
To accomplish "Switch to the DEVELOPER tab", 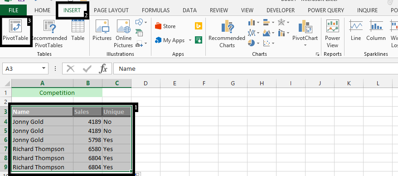I will click(281, 10).
